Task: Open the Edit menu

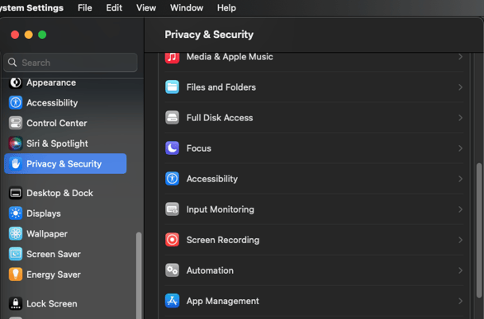Action: tap(114, 7)
